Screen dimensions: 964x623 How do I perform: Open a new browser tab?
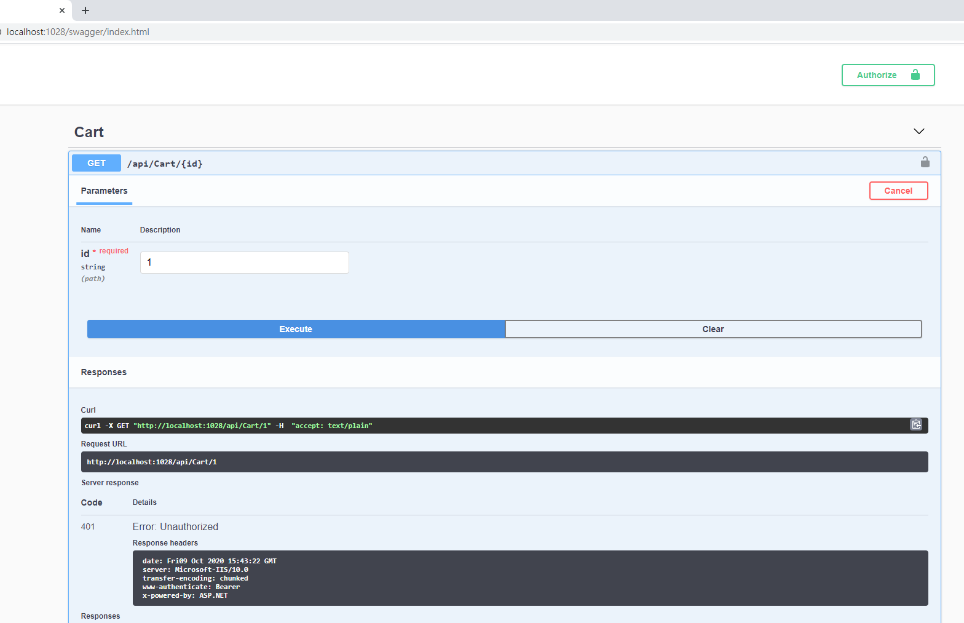click(x=85, y=10)
